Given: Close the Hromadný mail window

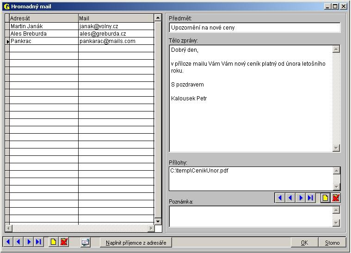Looking at the screenshot, I should point(344,6).
